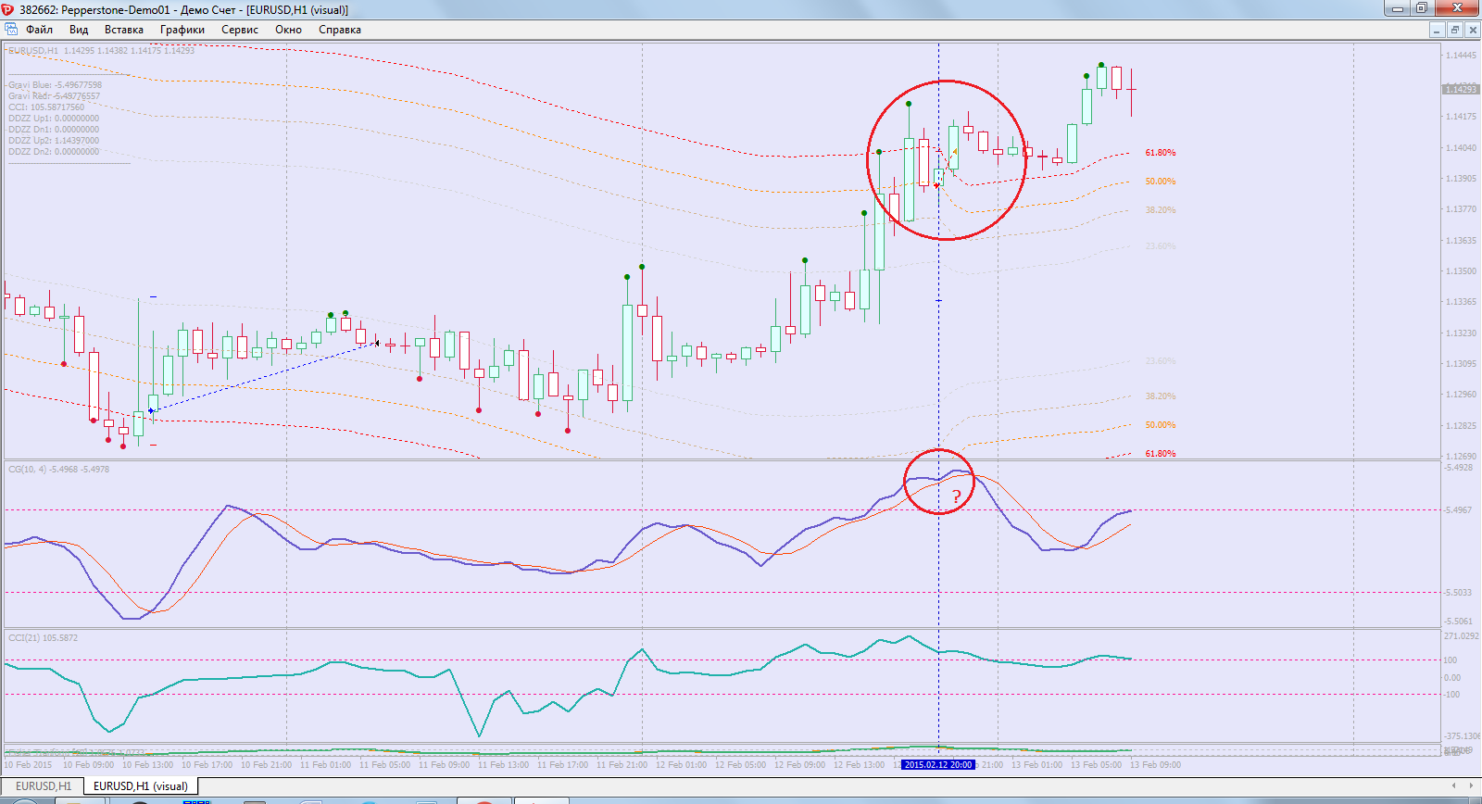
Task: Open the Окно menu
Action: click(x=288, y=30)
